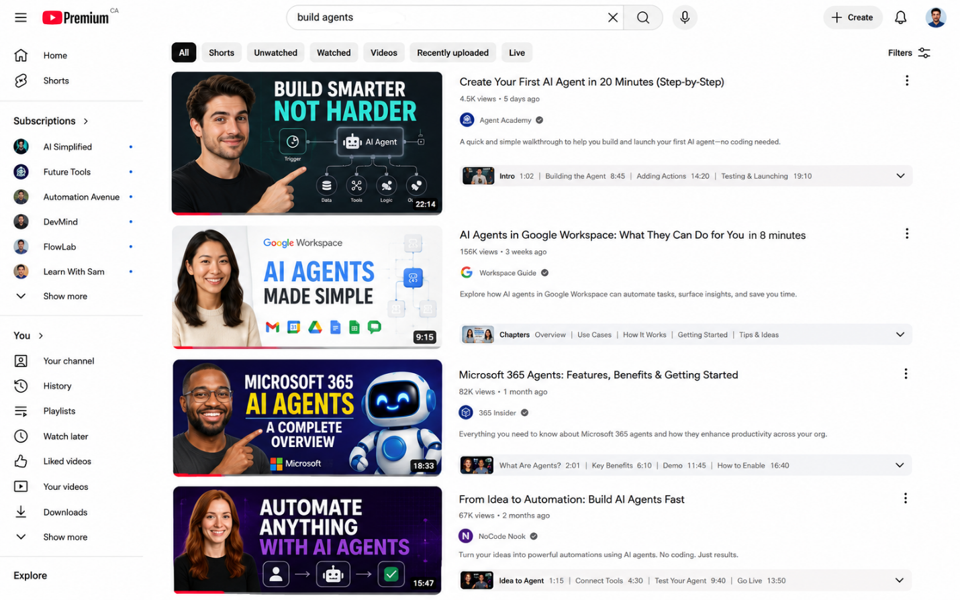
Task: Select the Shorts filter chip
Action: pyautogui.click(x=222, y=53)
